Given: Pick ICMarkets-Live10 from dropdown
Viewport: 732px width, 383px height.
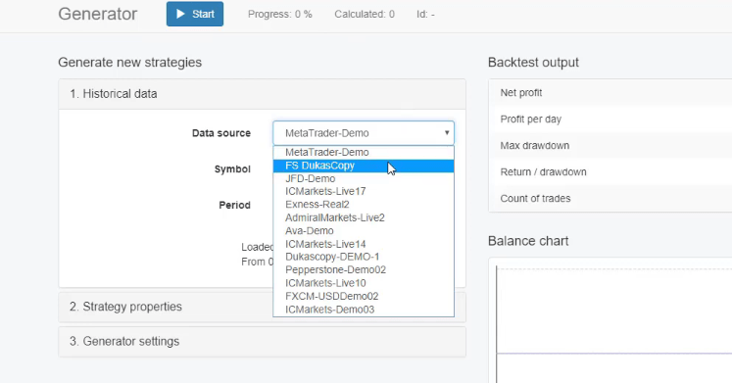Looking at the screenshot, I should click(x=364, y=283).
